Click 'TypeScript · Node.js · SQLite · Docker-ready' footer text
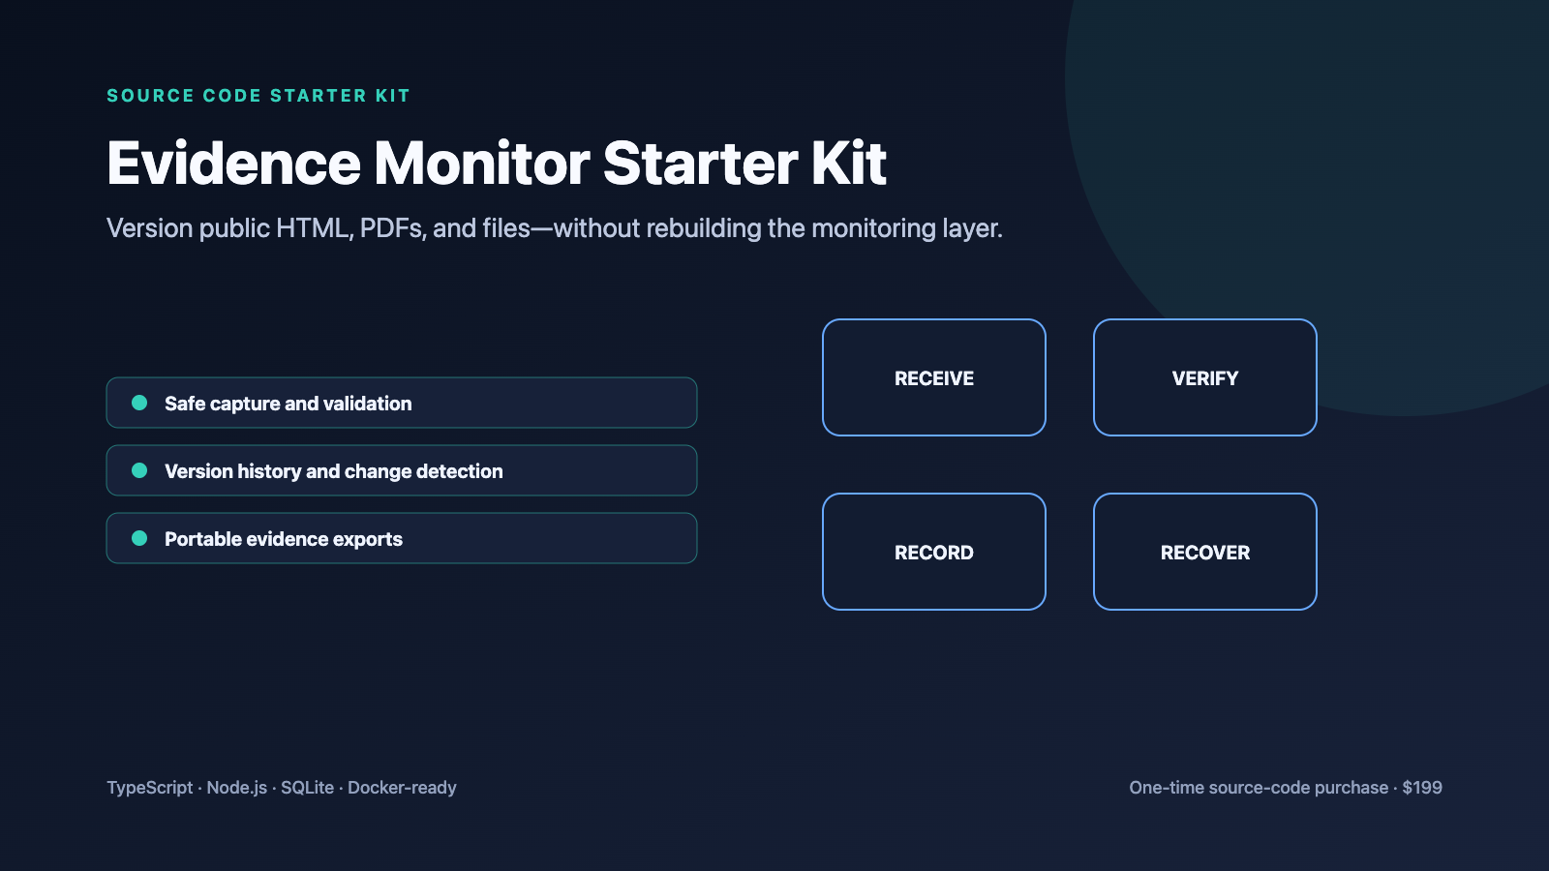1549x871 pixels. click(x=282, y=788)
